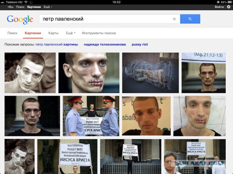Click the blue search magnifier button
The image size is (233, 174).
[190, 19]
